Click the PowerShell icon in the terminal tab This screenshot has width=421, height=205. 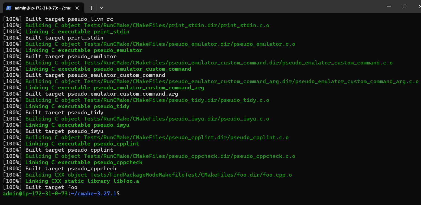[x=9, y=8]
